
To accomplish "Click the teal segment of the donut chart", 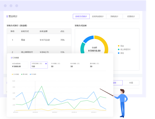I will click(82, 48).
